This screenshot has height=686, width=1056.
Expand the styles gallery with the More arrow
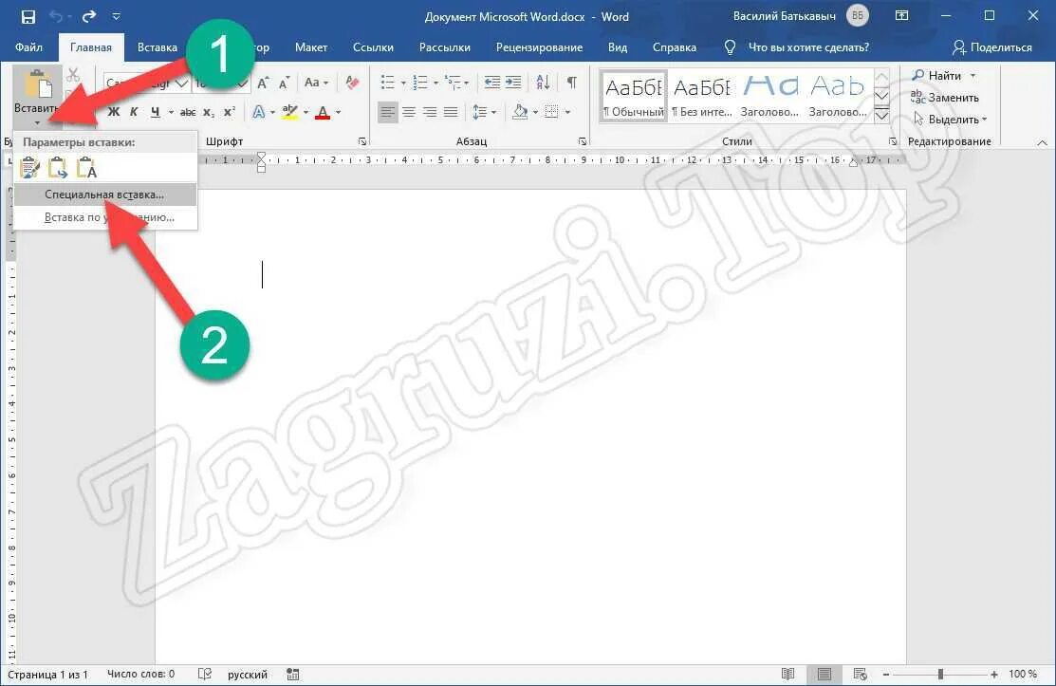[x=881, y=116]
